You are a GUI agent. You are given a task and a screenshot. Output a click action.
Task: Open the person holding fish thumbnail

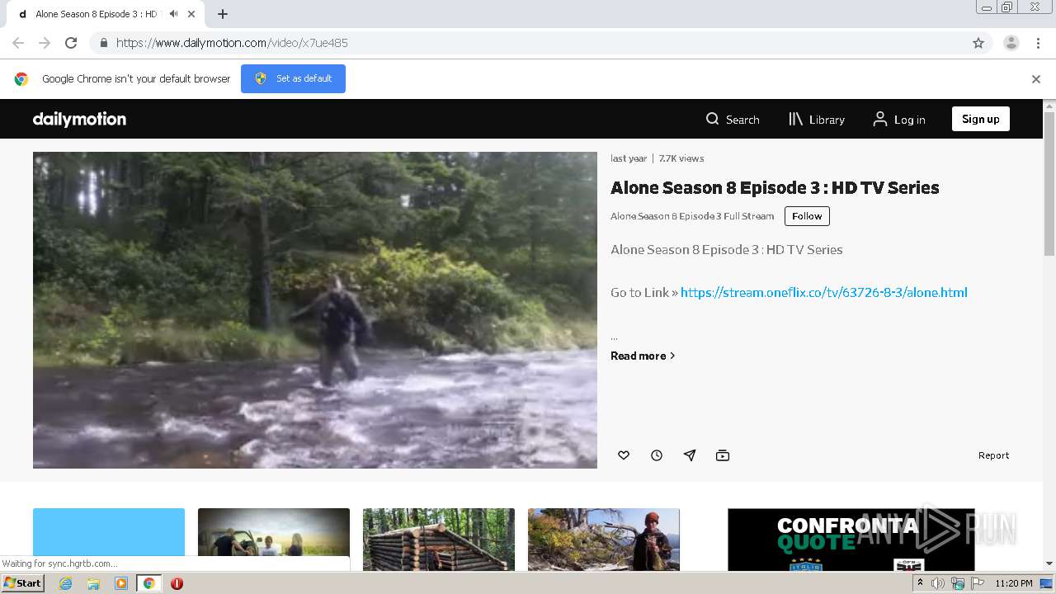[x=604, y=540]
